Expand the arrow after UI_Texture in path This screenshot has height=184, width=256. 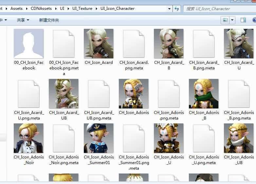click(97, 9)
